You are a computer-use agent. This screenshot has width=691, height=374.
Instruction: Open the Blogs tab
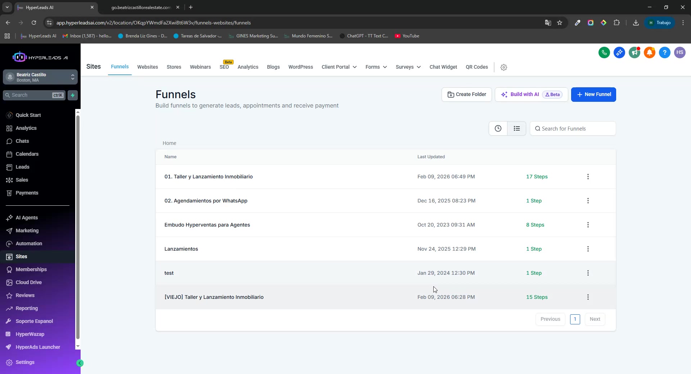(x=273, y=67)
